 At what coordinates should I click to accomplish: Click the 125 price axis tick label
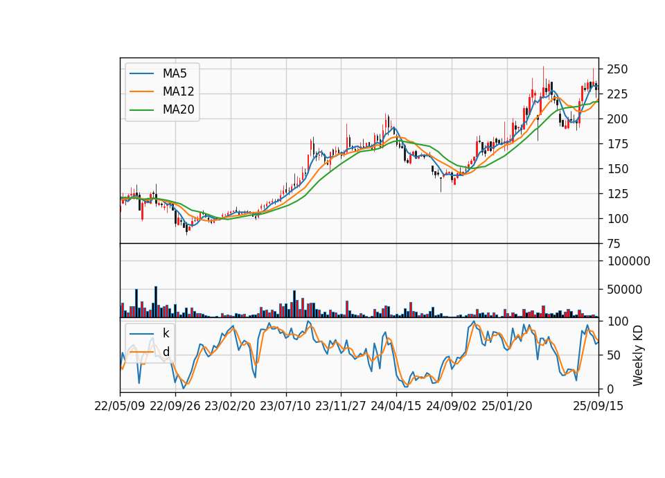coord(617,194)
